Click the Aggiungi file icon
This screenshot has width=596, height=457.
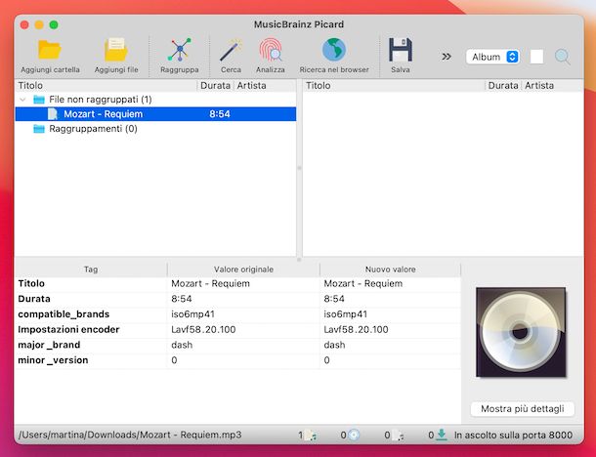(x=116, y=50)
